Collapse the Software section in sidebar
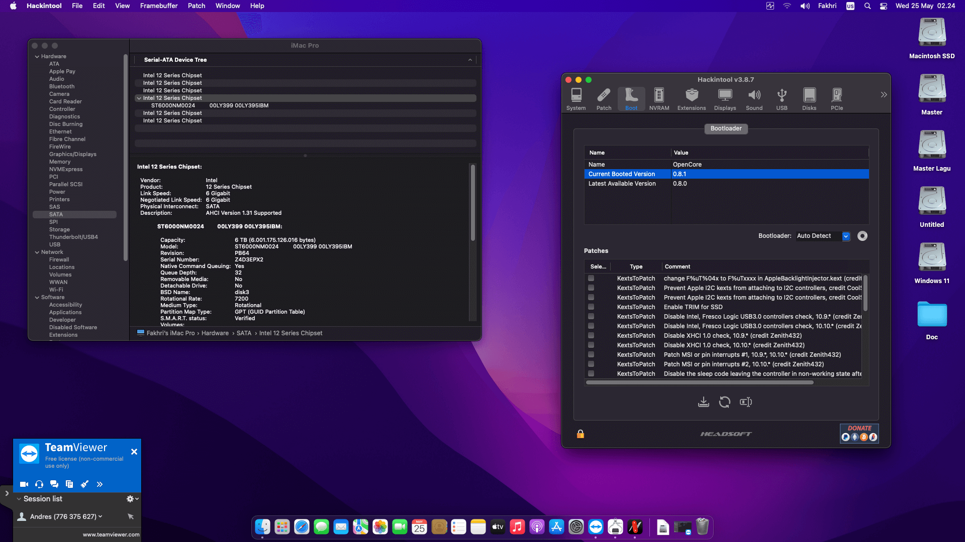Screen dimensions: 965x542 pyautogui.click(x=37, y=298)
